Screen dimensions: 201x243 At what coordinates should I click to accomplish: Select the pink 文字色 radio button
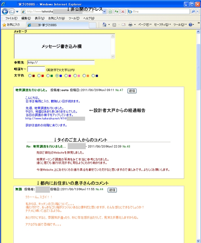75,76
